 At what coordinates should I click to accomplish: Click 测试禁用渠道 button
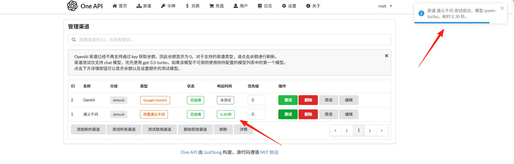(160, 130)
